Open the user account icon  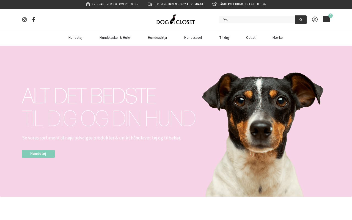[315, 20]
